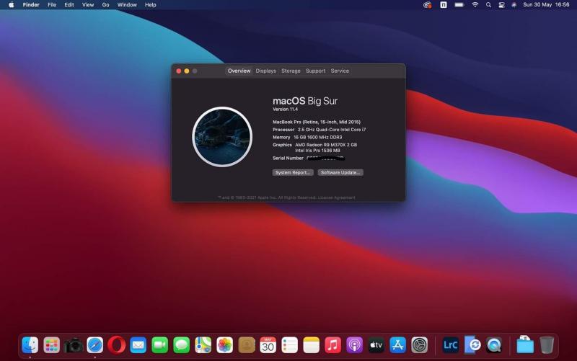Open Safari from the Dock
Viewport: 577px width, 361px height.
(x=95, y=345)
